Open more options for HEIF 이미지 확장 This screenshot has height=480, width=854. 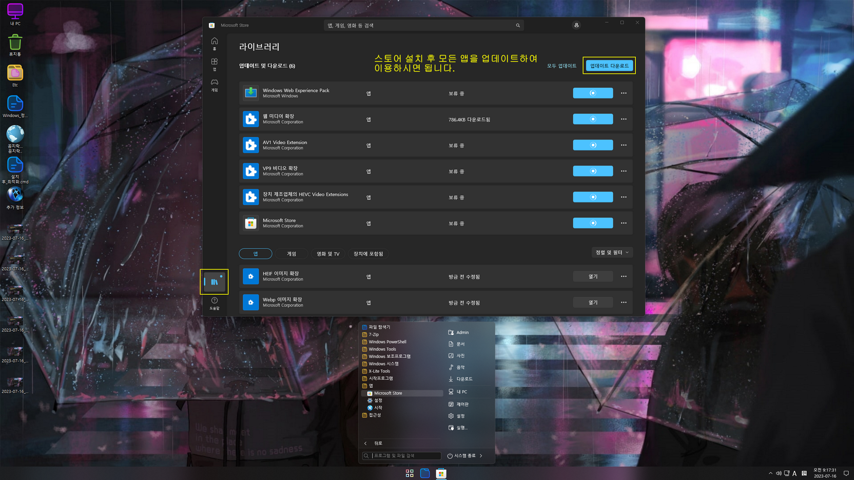[624, 276]
